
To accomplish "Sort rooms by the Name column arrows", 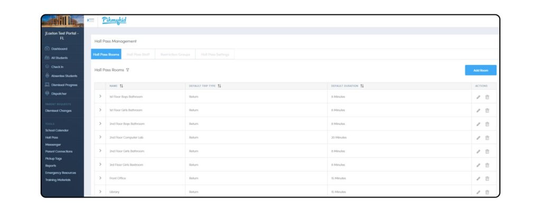I will (122, 86).
